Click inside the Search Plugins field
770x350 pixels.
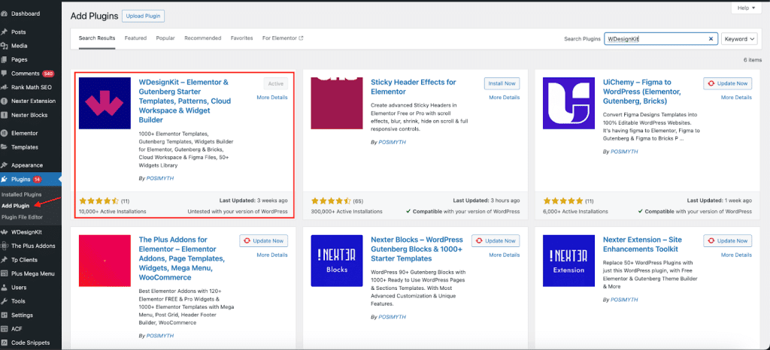(x=654, y=38)
